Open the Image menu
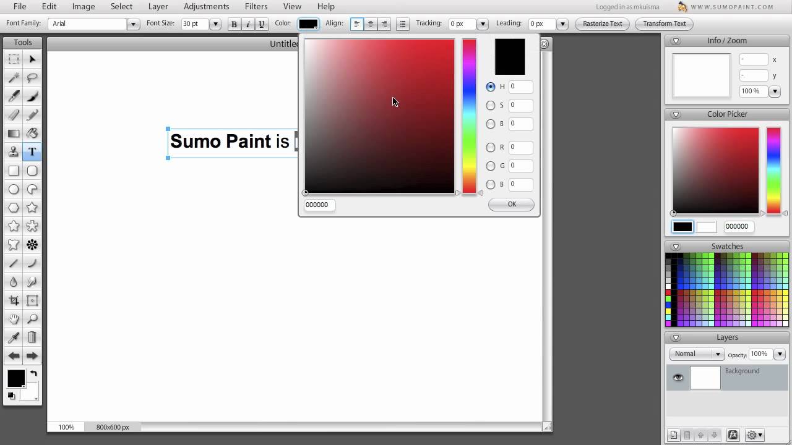Viewport: 792px width, 445px height. coord(84,6)
